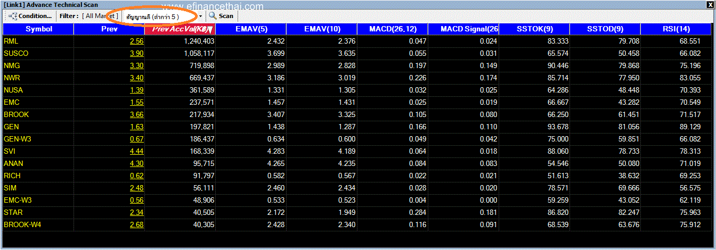Click SUSCO accumulated value 1,058,117
This screenshot has width=716, height=250.
(x=199, y=53)
